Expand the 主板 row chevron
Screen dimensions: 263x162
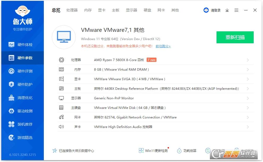(x=248, y=89)
